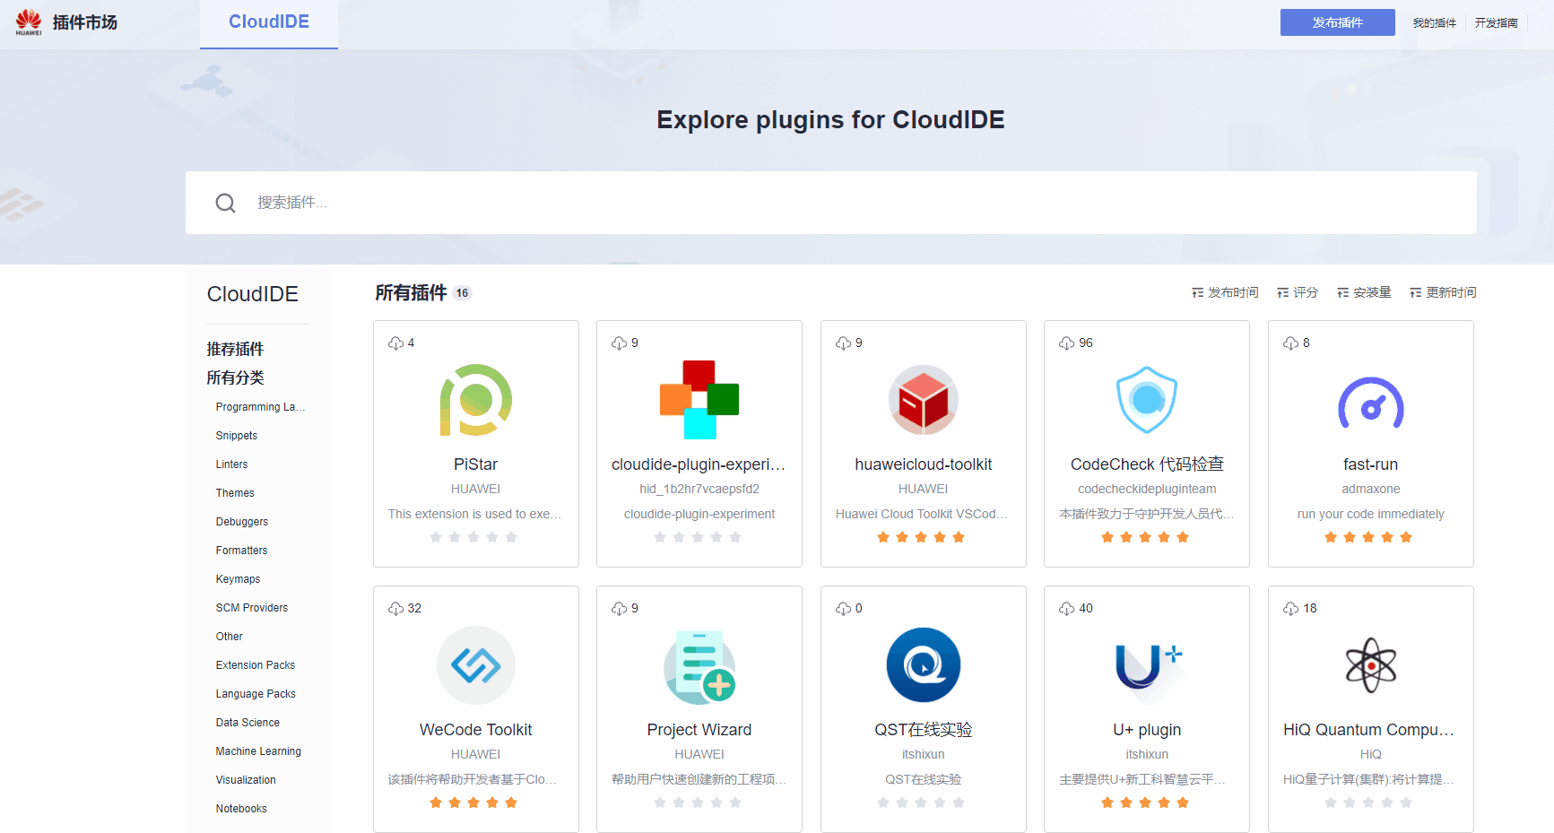Switch to the CloudIDE tab
Viewport: 1554px width, 833px height.
(x=269, y=22)
